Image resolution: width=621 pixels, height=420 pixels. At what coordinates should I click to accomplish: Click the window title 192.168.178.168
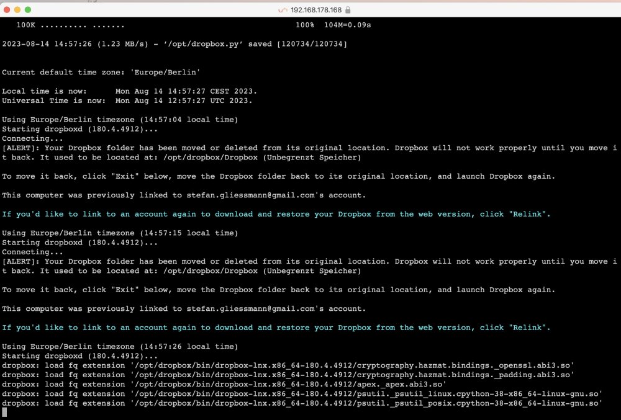pos(315,10)
